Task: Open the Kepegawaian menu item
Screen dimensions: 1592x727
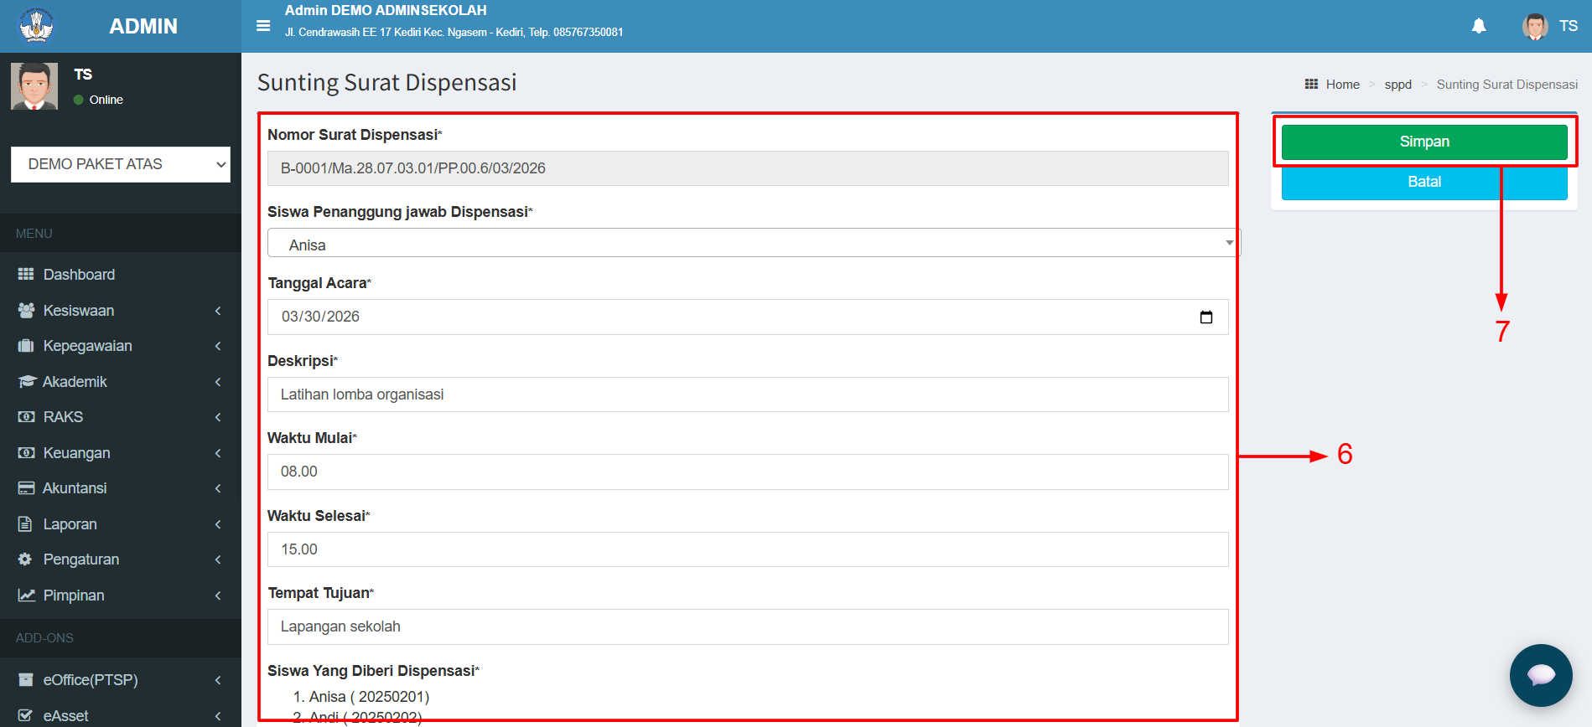Action: (x=87, y=346)
